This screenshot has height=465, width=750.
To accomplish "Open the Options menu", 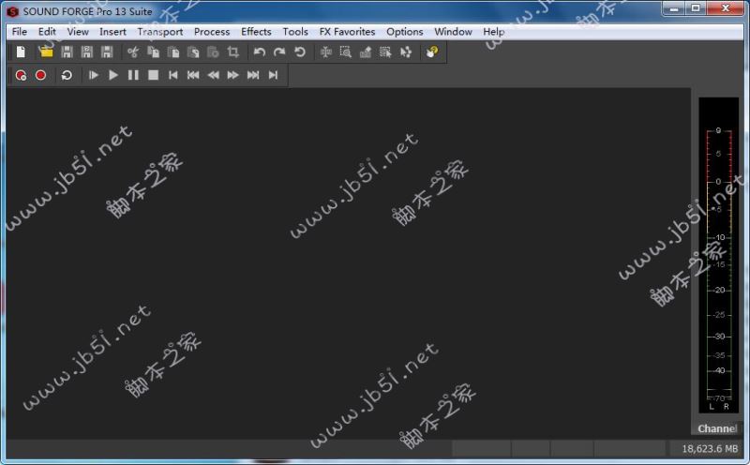I will click(x=405, y=32).
